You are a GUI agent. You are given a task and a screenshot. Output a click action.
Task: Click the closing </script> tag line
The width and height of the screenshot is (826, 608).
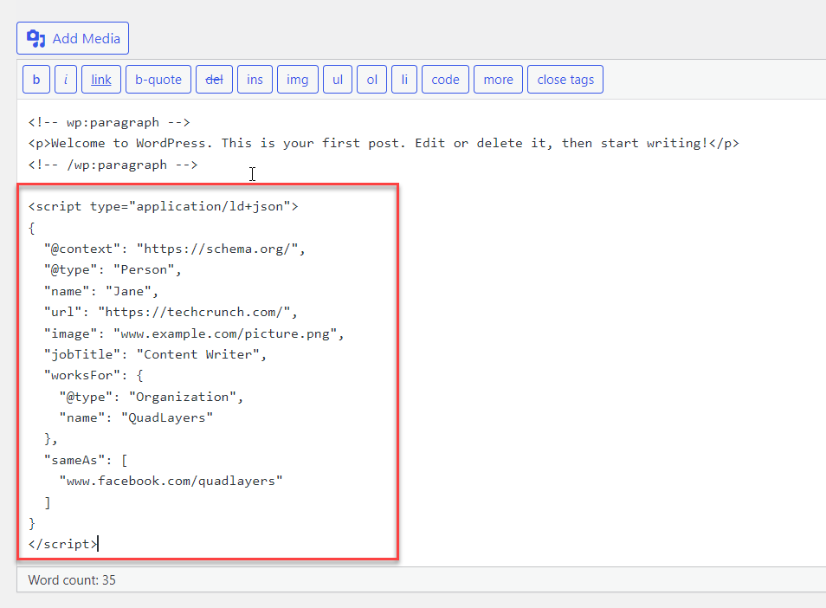(x=62, y=544)
